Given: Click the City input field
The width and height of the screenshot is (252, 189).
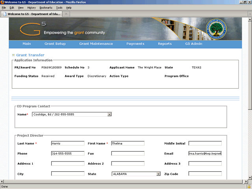Looking at the screenshot, I should [68, 174].
